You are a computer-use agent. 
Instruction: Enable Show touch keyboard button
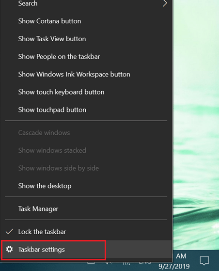[x=62, y=92]
